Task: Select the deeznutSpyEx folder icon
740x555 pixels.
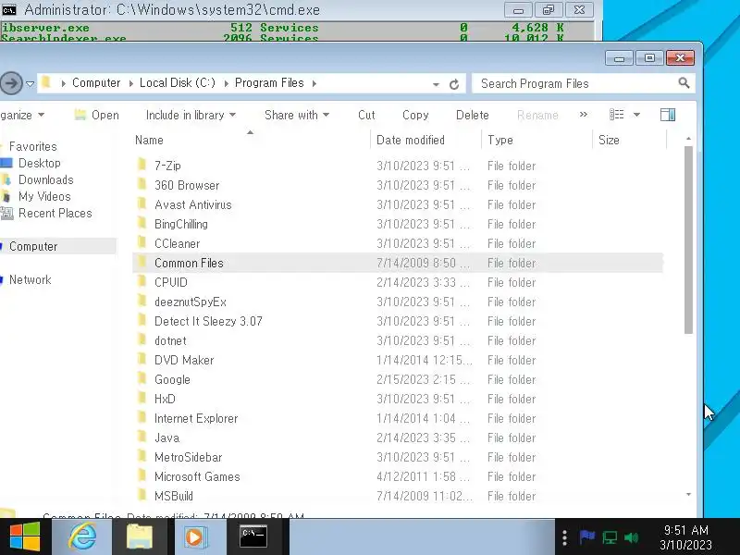Action: tap(142, 301)
